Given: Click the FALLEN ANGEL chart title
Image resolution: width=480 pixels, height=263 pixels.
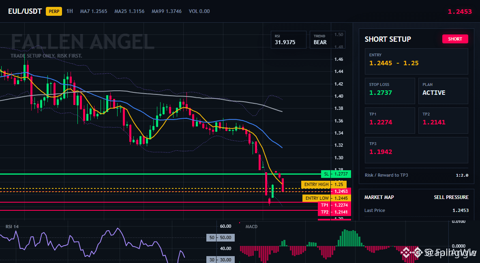Looking at the screenshot, I should pyautogui.click(x=83, y=42).
